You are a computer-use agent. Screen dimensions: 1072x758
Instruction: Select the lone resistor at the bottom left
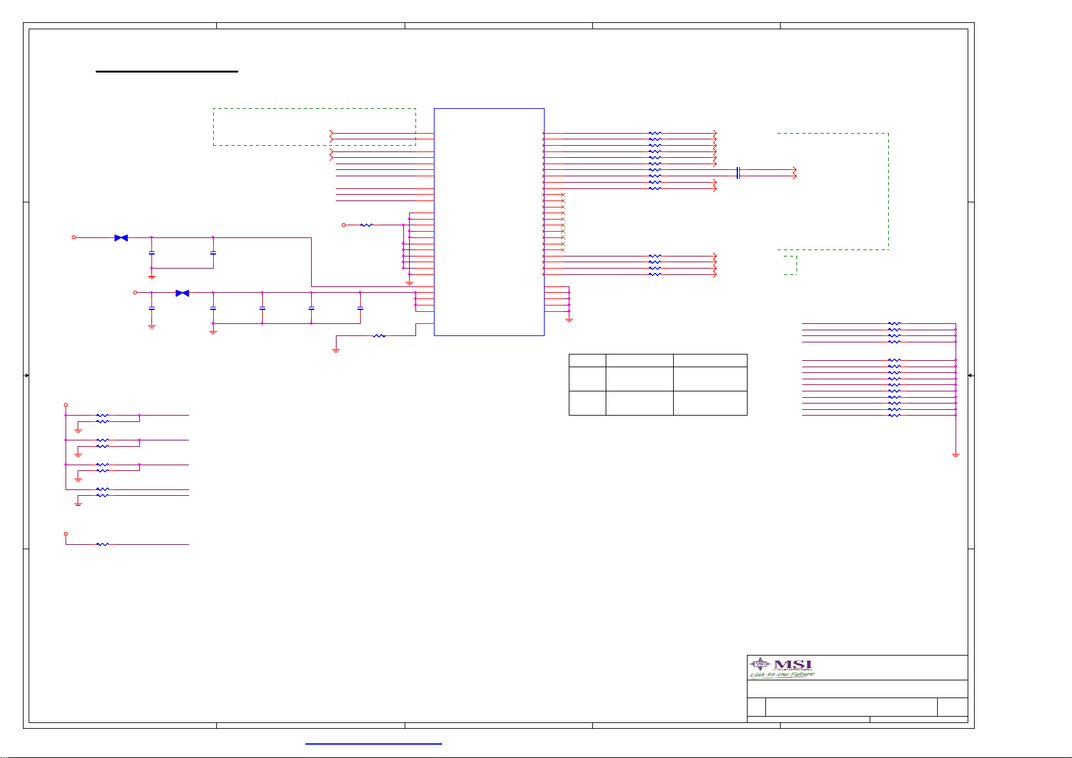pyautogui.click(x=102, y=544)
